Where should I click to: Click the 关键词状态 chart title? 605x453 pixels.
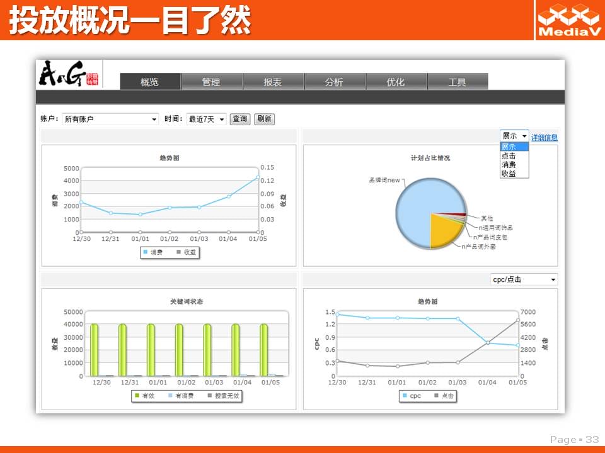[x=187, y=301]
